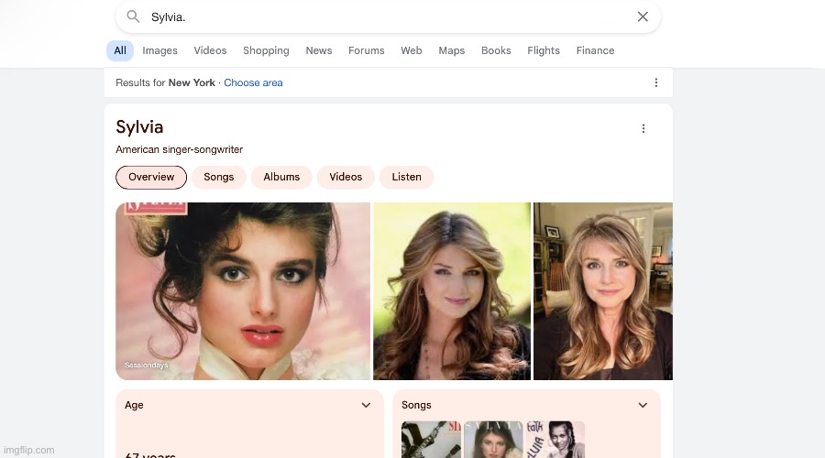Click the search magnifier icon
Viewport: 825px width, 458px height.
pyautogui.click(x=133, y=17)
